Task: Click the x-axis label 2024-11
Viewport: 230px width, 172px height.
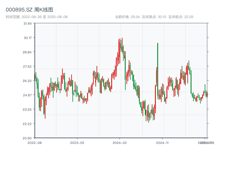Action: pyautogui.click(x=162, y=143)
